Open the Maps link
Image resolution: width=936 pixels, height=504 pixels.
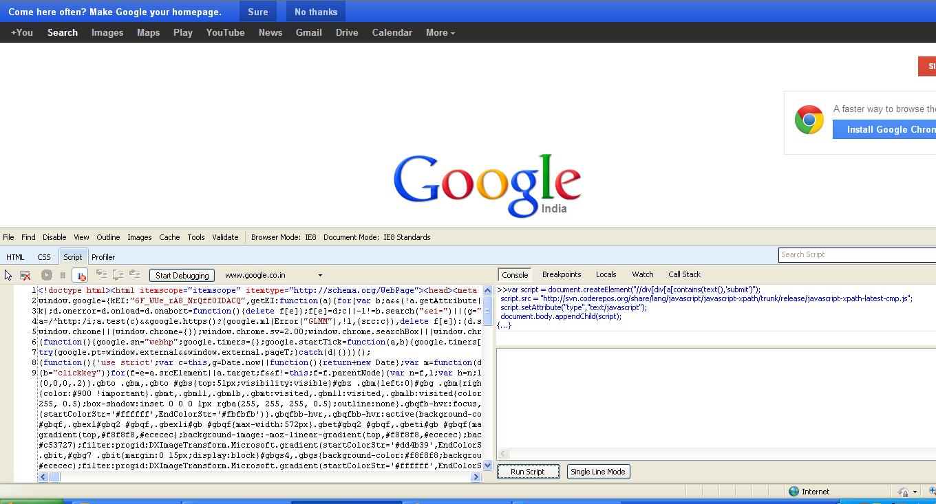pos(148,32)
